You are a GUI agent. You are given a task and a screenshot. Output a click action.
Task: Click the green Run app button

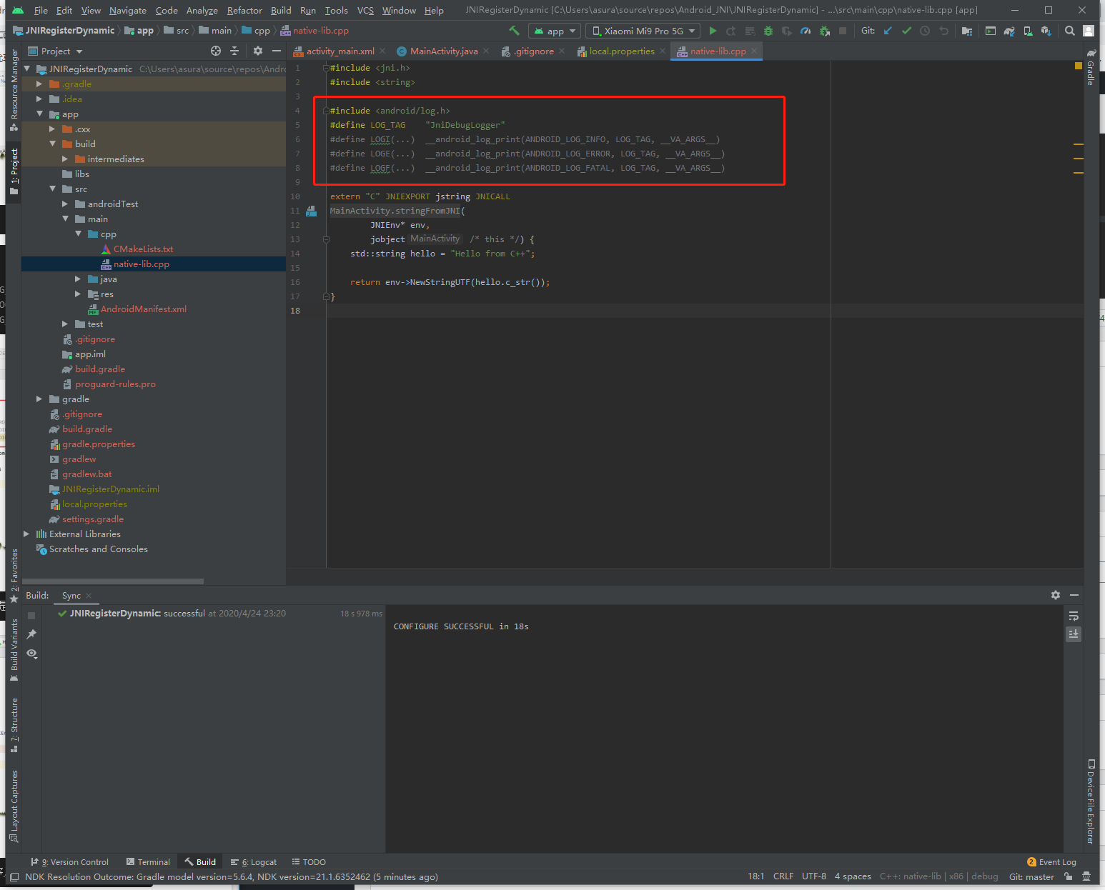(713, 31)
